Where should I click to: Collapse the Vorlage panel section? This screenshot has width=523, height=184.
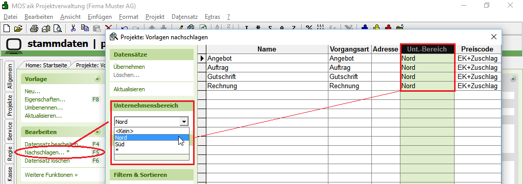97,79
